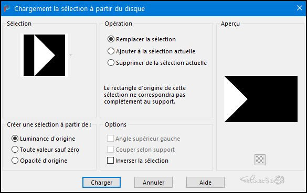307x193 pixels.
Task: Open the selection thumbnail dropdown arrow
Action: [x=71, y=55]
